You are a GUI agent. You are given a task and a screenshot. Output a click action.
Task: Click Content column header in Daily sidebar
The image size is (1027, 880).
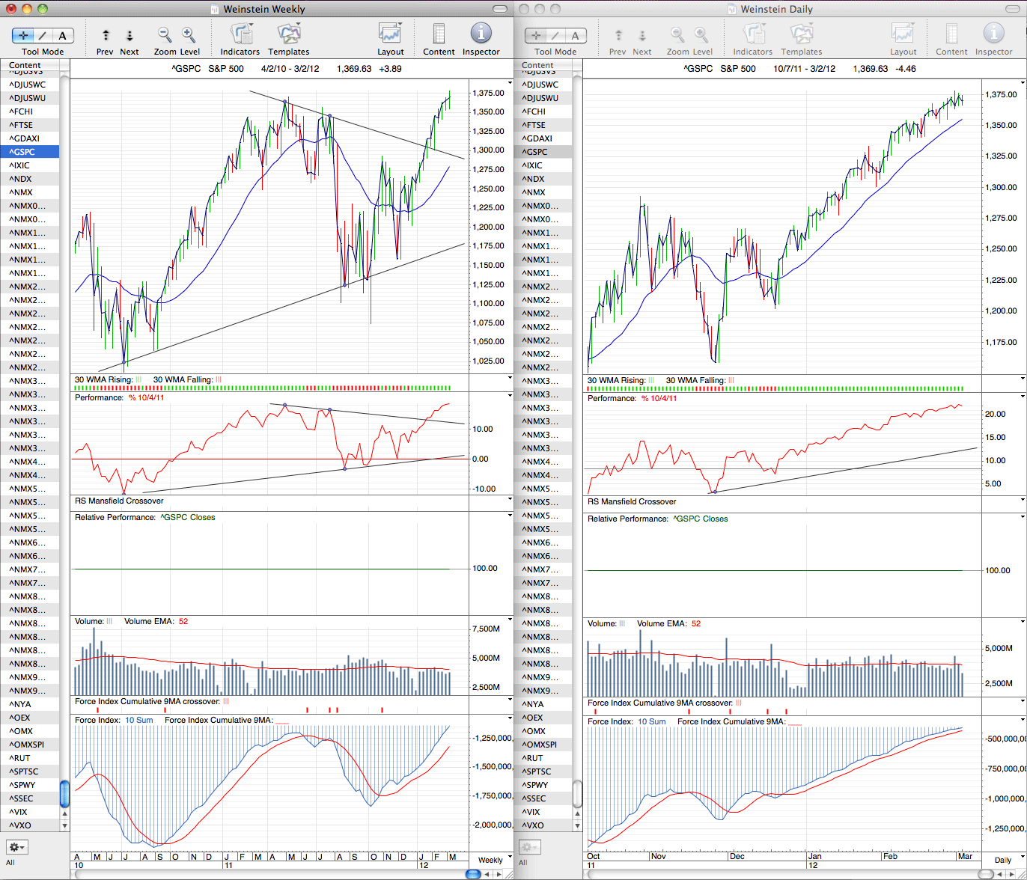543,66
